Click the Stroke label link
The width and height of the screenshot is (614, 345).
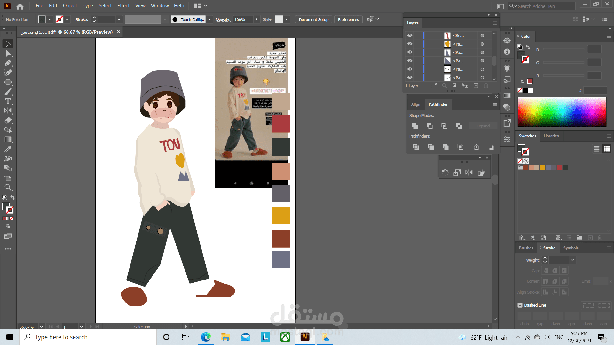pyautogui.click(x=82, y=19)
